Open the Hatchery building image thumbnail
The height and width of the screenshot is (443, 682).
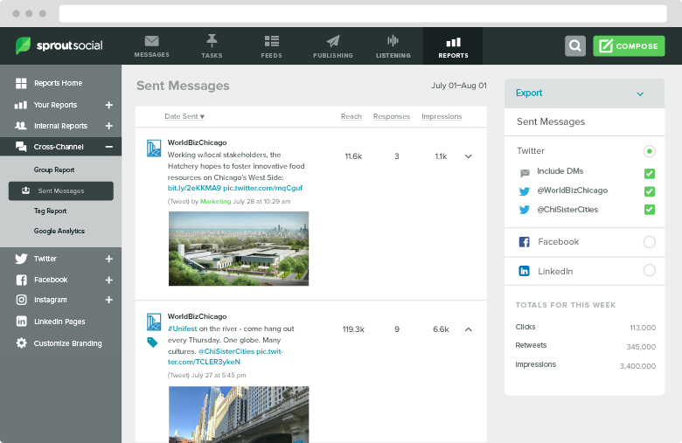pyautogui.click(x=239, y=249)
